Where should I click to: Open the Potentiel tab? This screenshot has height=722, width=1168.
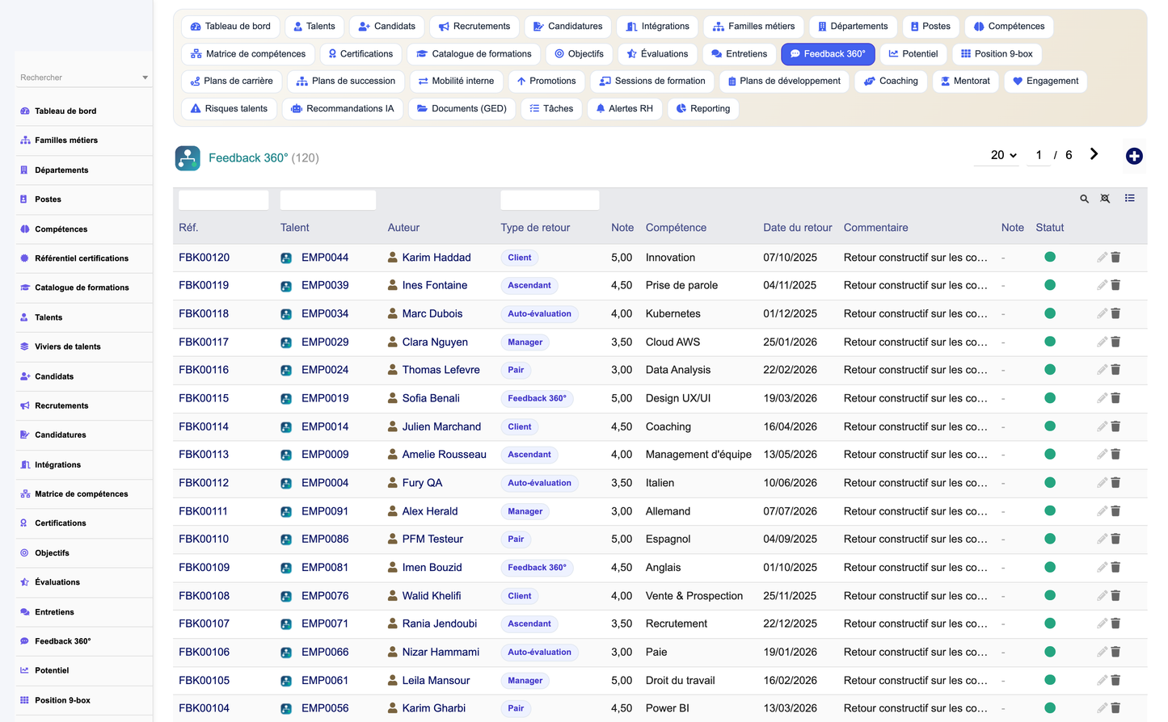point(913,54)
